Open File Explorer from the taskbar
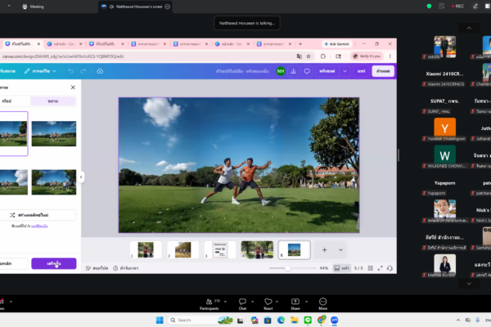This screenshot has width=491, height=327. 295,320
